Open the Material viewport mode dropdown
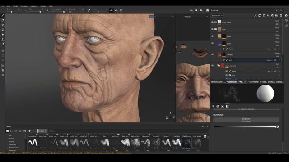This screenshot has width=289, height=162. point(196,17)
